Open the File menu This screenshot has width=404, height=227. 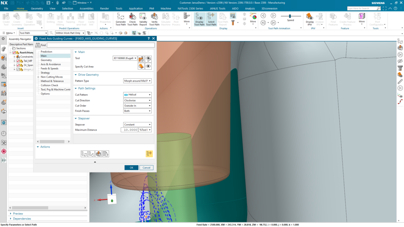click(6, 8)
